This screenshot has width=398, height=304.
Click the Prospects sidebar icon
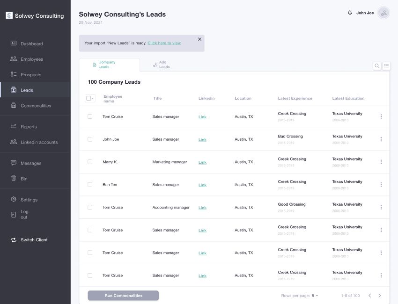pos(14,74)
